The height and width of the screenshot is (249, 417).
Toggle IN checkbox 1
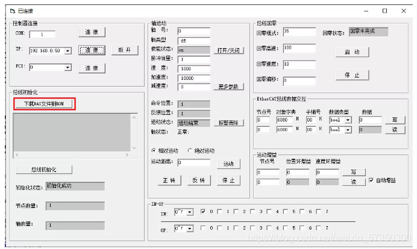(219, 212)
